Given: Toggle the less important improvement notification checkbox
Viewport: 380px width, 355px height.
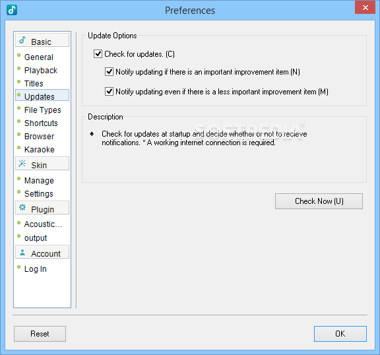Looking at the screenshot, I should 109,92.
